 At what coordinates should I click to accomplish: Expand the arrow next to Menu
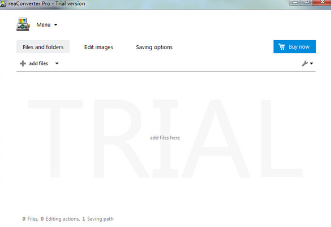click(55, 25)
